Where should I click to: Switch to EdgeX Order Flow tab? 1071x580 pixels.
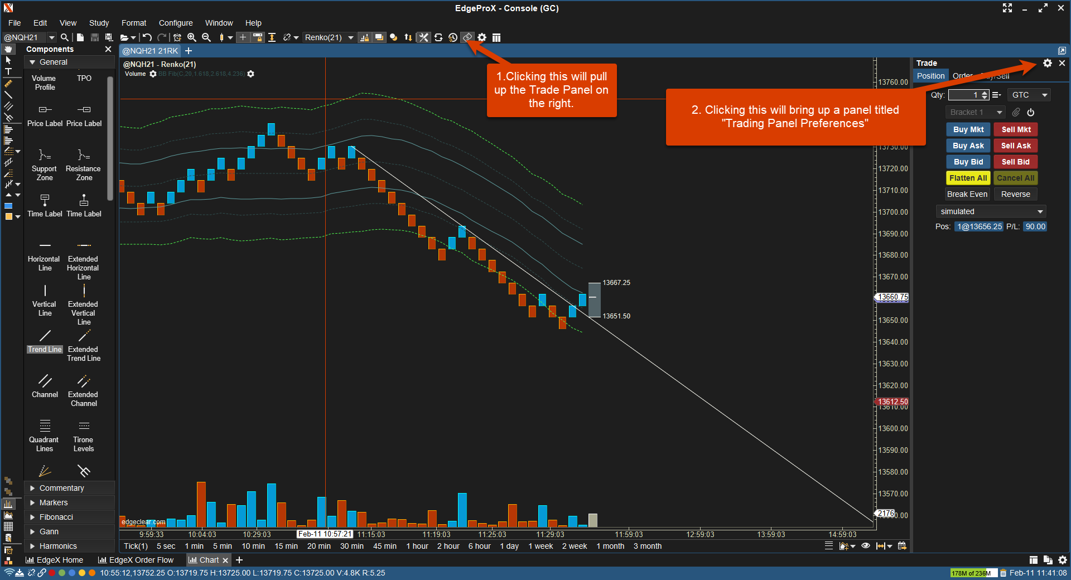tap(136, 560)
